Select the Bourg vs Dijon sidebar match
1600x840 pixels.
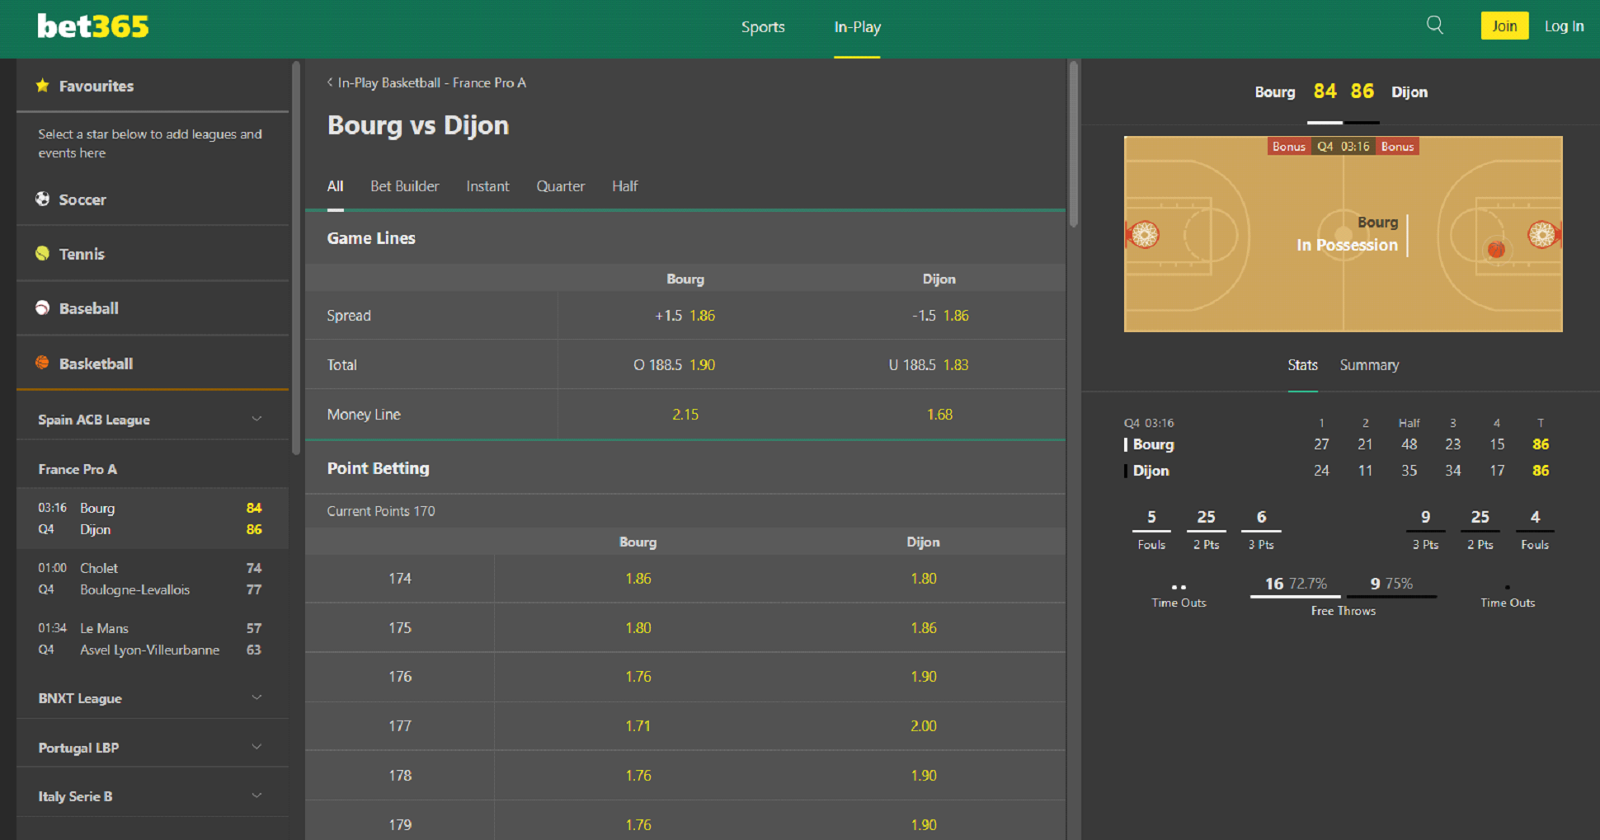(x=153, y=519)
